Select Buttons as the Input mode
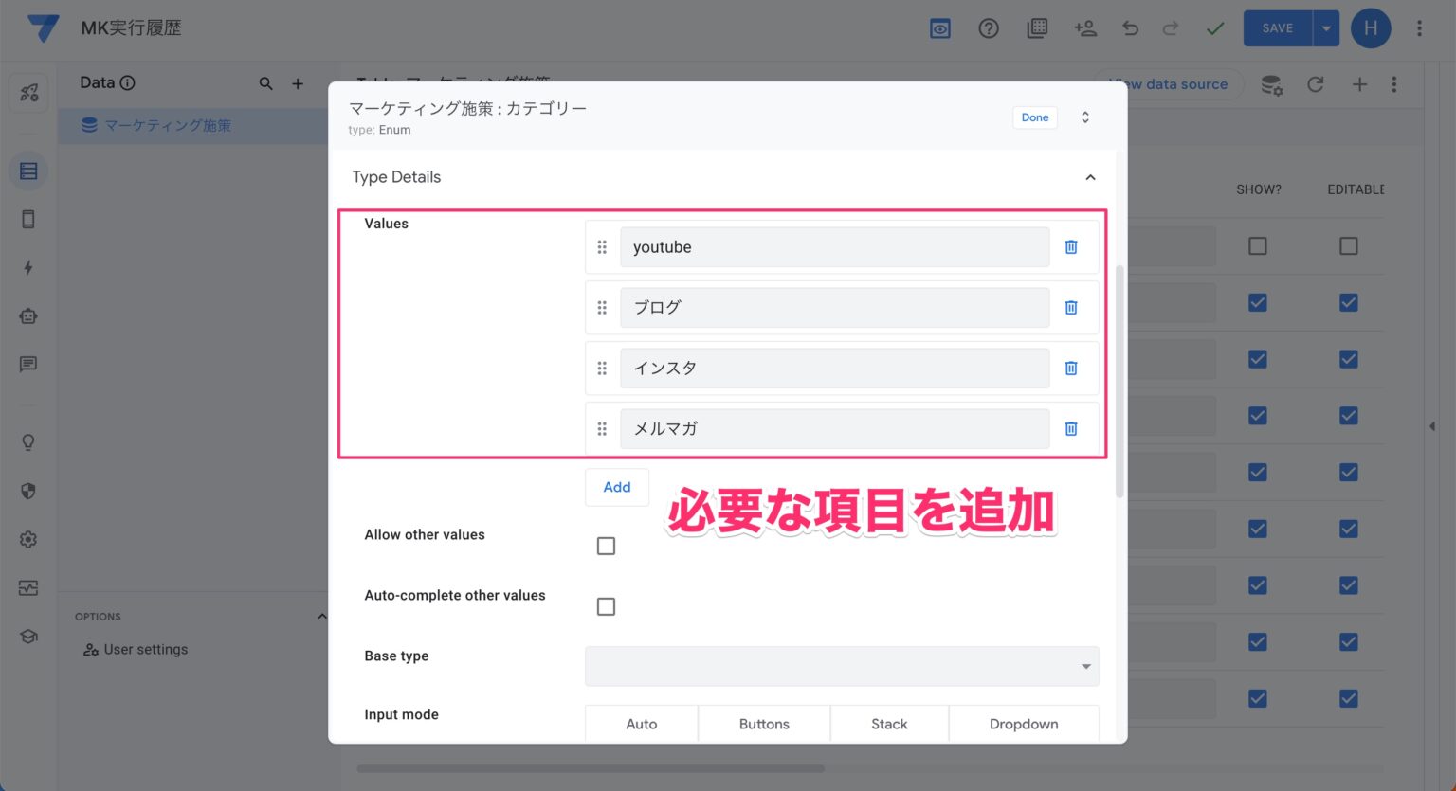1456x791 pixels. 763,723
